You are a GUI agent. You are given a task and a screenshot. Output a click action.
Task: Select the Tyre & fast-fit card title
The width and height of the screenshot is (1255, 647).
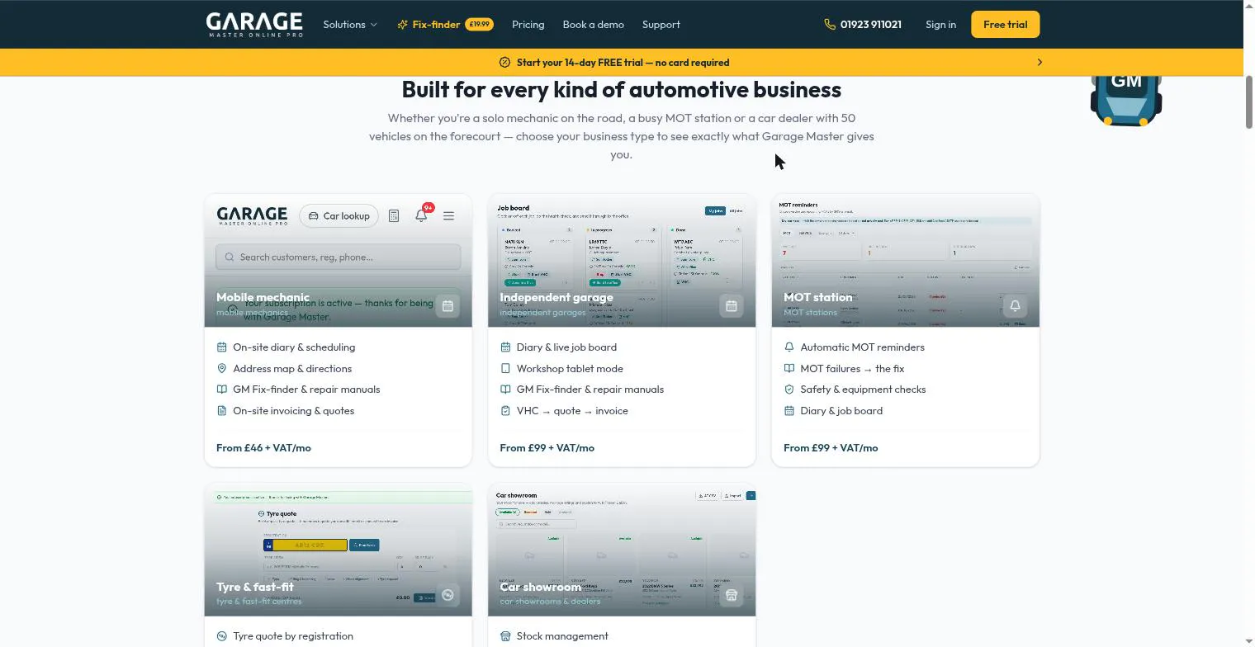click(255, 587)
